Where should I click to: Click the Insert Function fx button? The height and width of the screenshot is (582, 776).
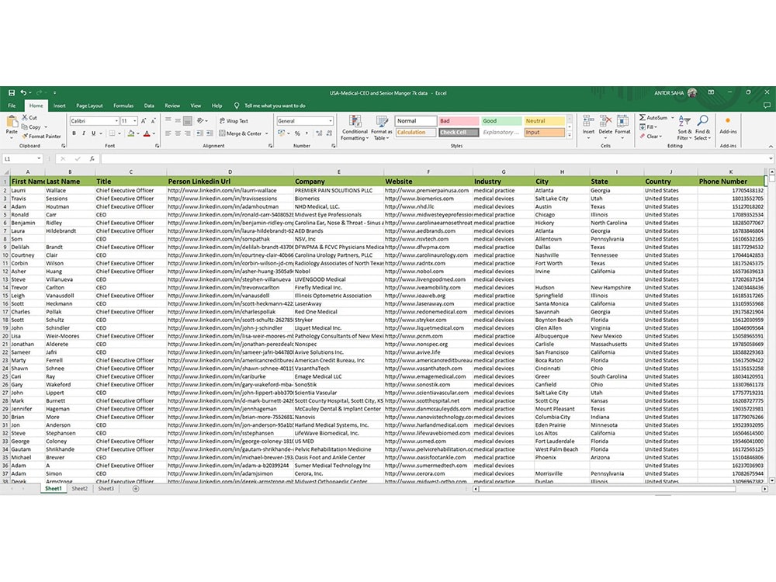92,159
